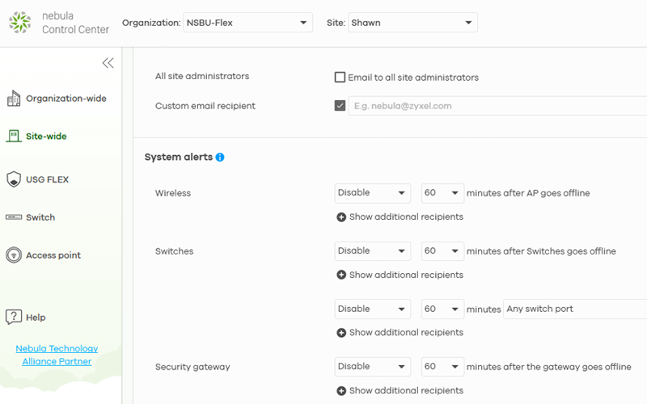Click the Switch device icon

pyautogui.click(x=14, y=217)
